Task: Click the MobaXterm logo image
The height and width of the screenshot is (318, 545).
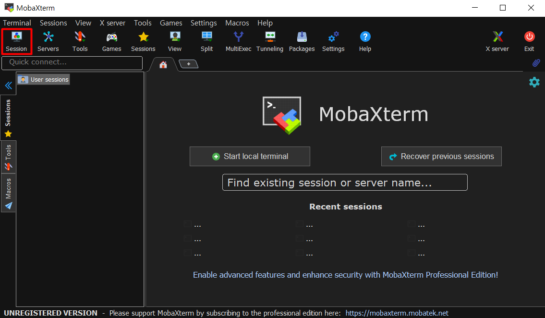Action: [282, 115]
